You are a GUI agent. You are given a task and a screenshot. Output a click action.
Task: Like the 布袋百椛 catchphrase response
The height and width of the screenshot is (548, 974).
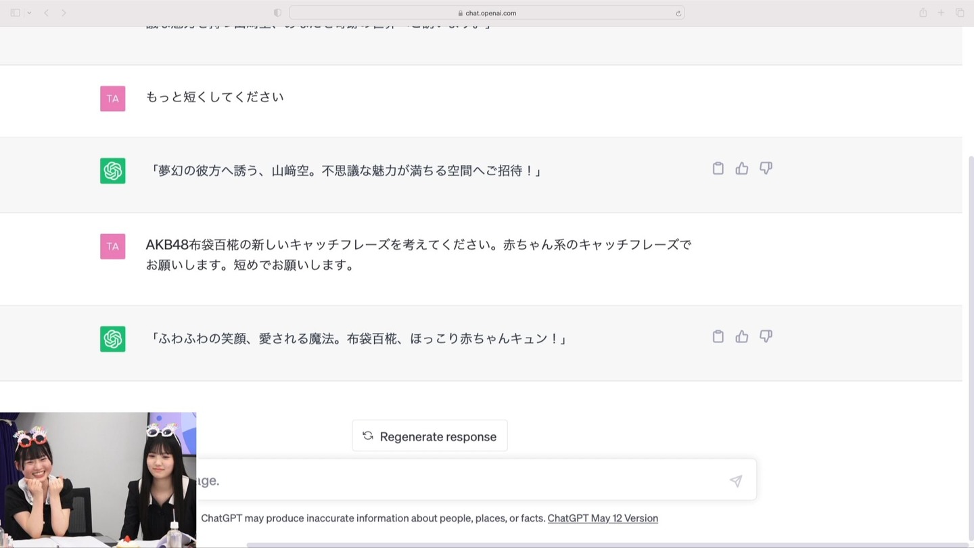pyautogui.click(x=742, y=337)
